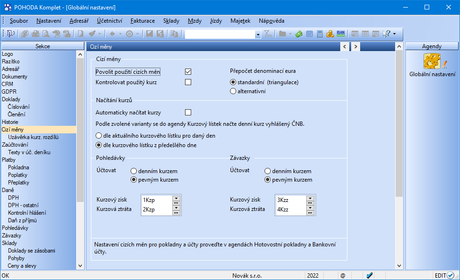Click the print preview toolbar icon
Image resolution: width=460 pixels, height=280 pixels.
[46, 34]
